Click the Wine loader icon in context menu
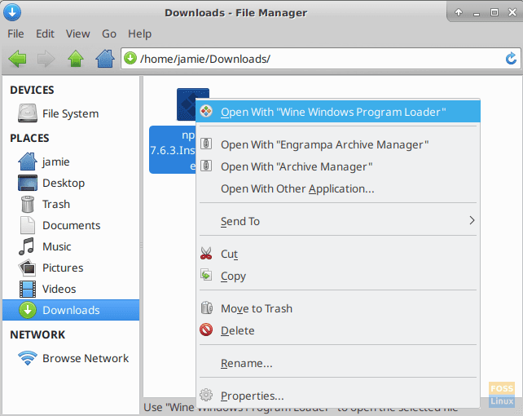Viewport: 523px width, 416px height. [206, 111]
